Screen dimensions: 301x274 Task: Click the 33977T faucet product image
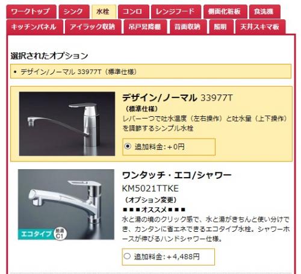(67, 123)
